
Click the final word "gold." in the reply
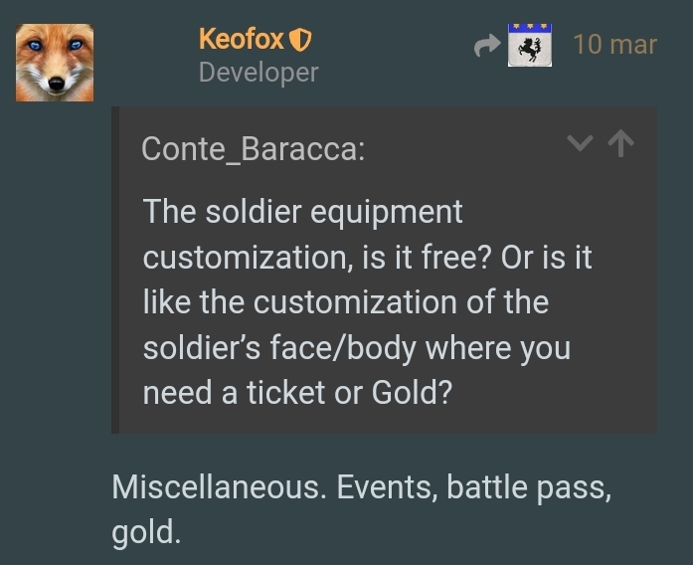pyautogui.click(x=146, y=532)
